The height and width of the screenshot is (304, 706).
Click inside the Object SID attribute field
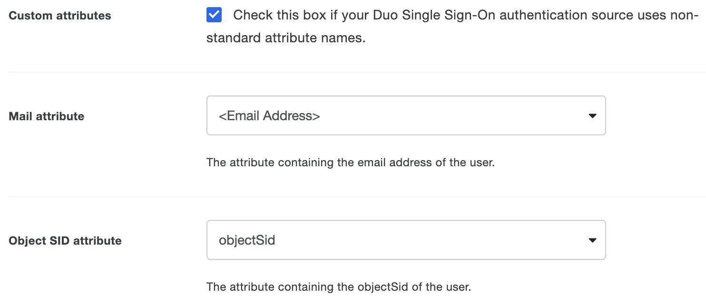pyautogui.click(x=406, y=240)
